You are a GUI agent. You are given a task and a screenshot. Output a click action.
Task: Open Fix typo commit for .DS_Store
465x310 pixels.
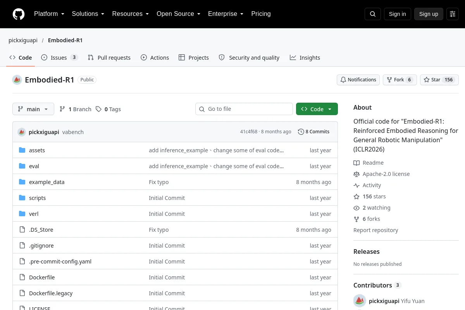click(159, 230)
